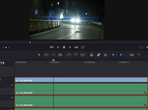
Task: Select the blue 213_0055.MXF video clip
Action: 81,80
